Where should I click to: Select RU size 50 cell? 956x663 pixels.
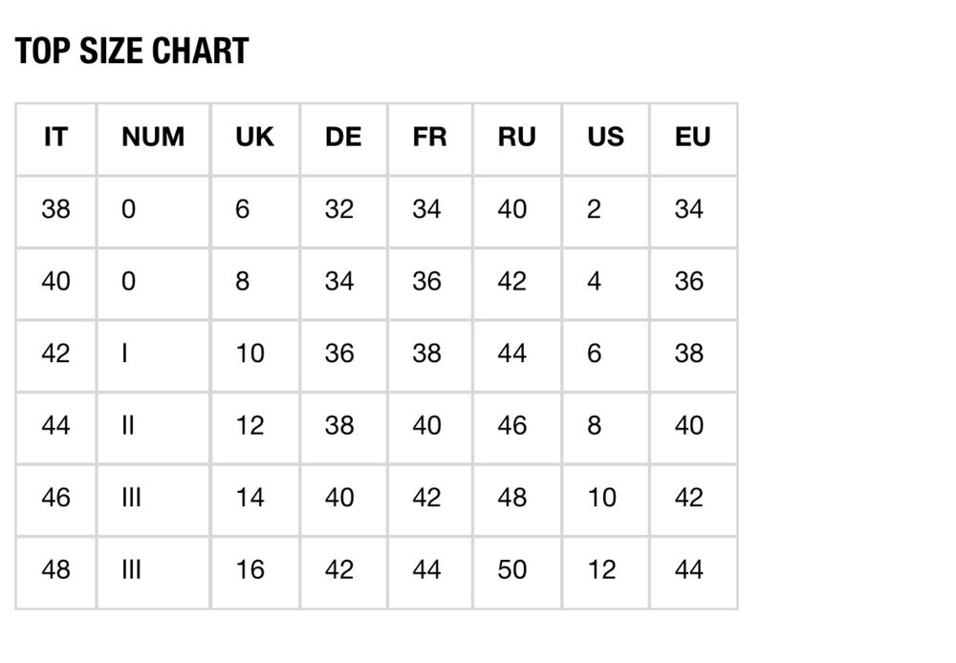point(517,572)
